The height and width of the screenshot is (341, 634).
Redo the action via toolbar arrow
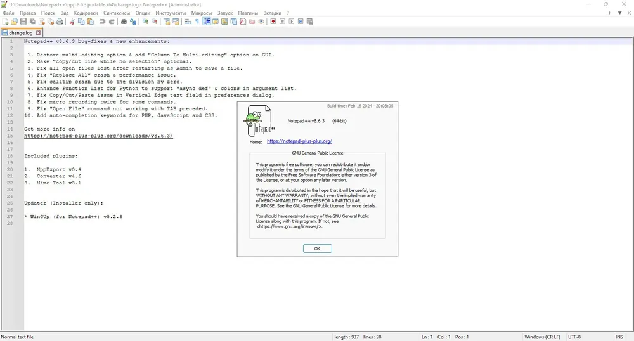(112, 22)
